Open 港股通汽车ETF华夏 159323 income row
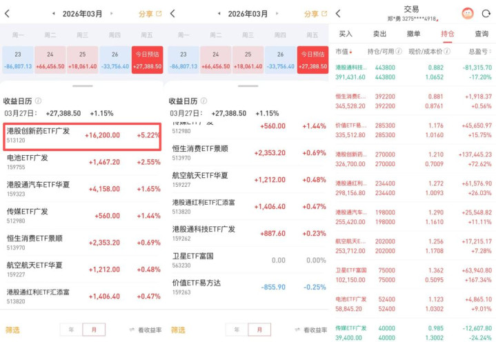Screen dimensions: 496x342 82,189
